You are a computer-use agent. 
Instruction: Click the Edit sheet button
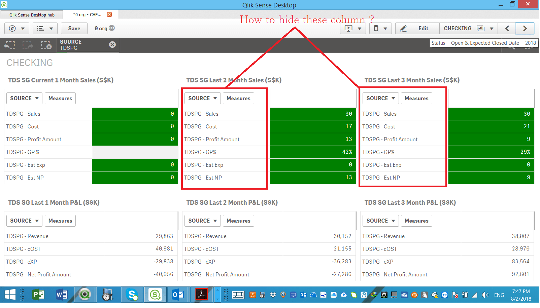(417, 29)
